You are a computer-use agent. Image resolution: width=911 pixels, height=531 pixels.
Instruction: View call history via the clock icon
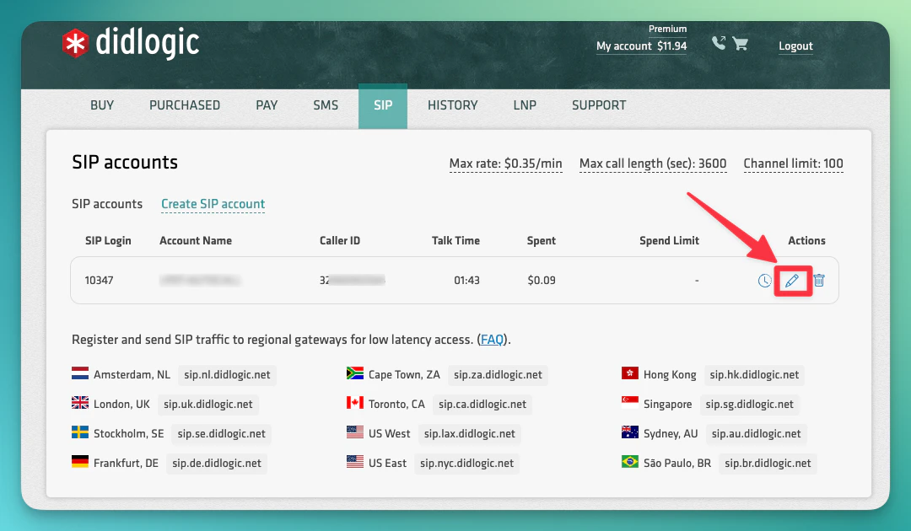[x=764, y=280]
